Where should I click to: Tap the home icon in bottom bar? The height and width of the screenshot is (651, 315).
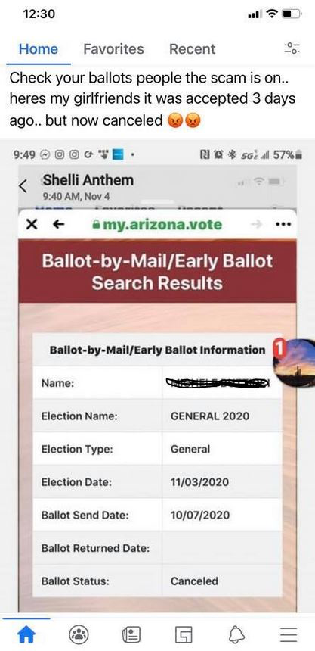click(x=26, y=634)
